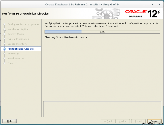Click the Checking Group Membership status text
The width and height of the screenshot is (164, 125).
(x=67, y=38)
